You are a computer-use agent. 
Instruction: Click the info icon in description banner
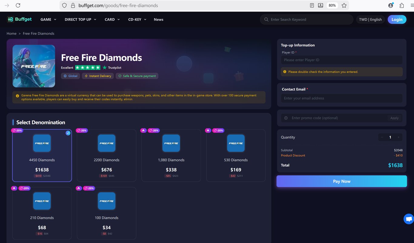[17, 96]
